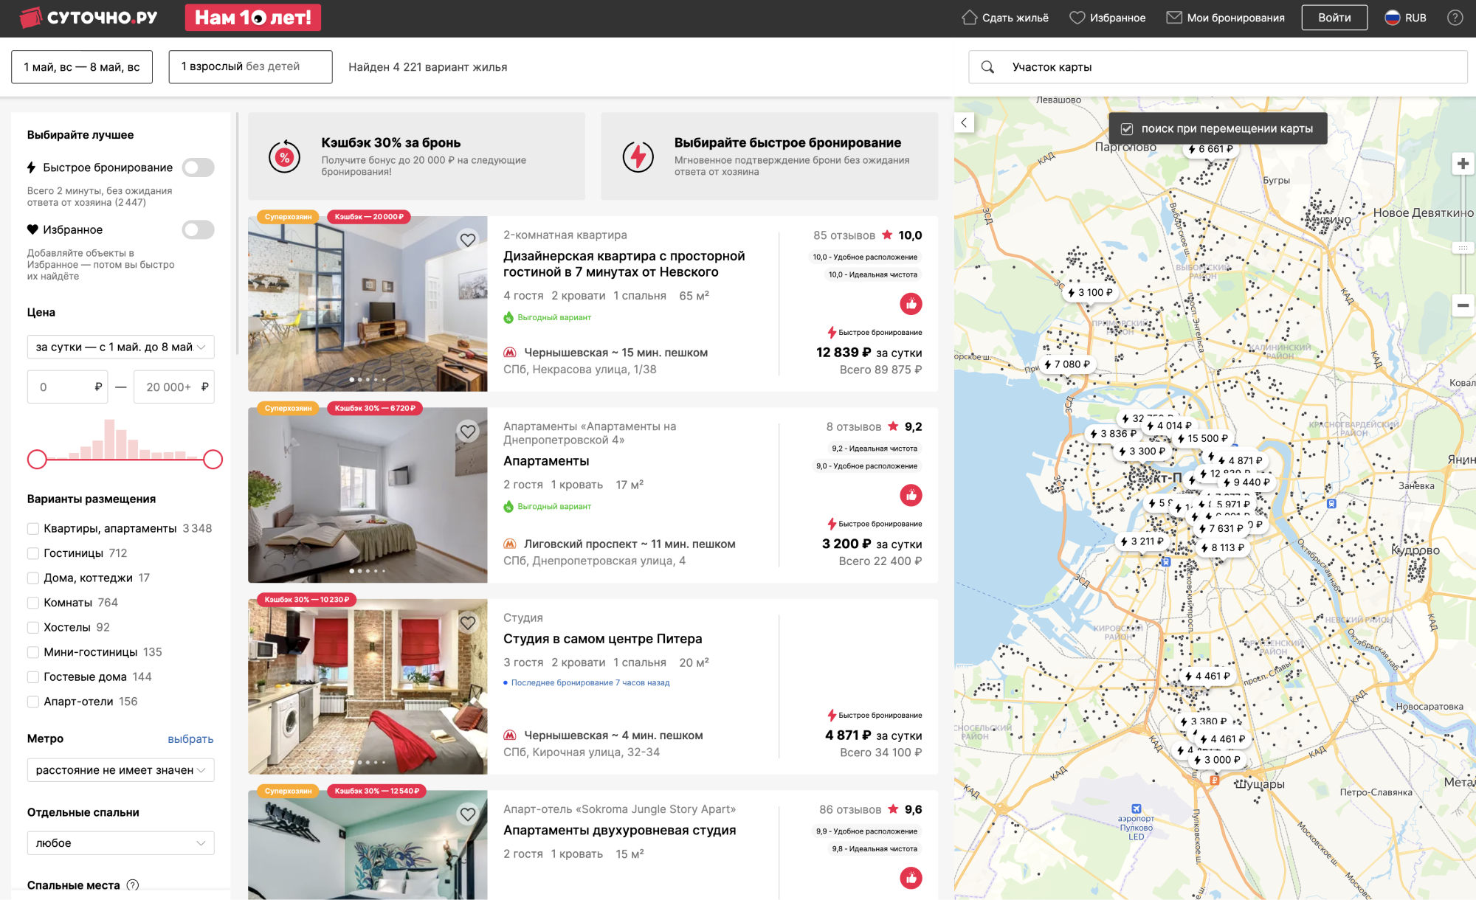The image size is (1476, 900).
Task: Click the maximum price 20 000+ field
Action: click(x=174, y=387)
